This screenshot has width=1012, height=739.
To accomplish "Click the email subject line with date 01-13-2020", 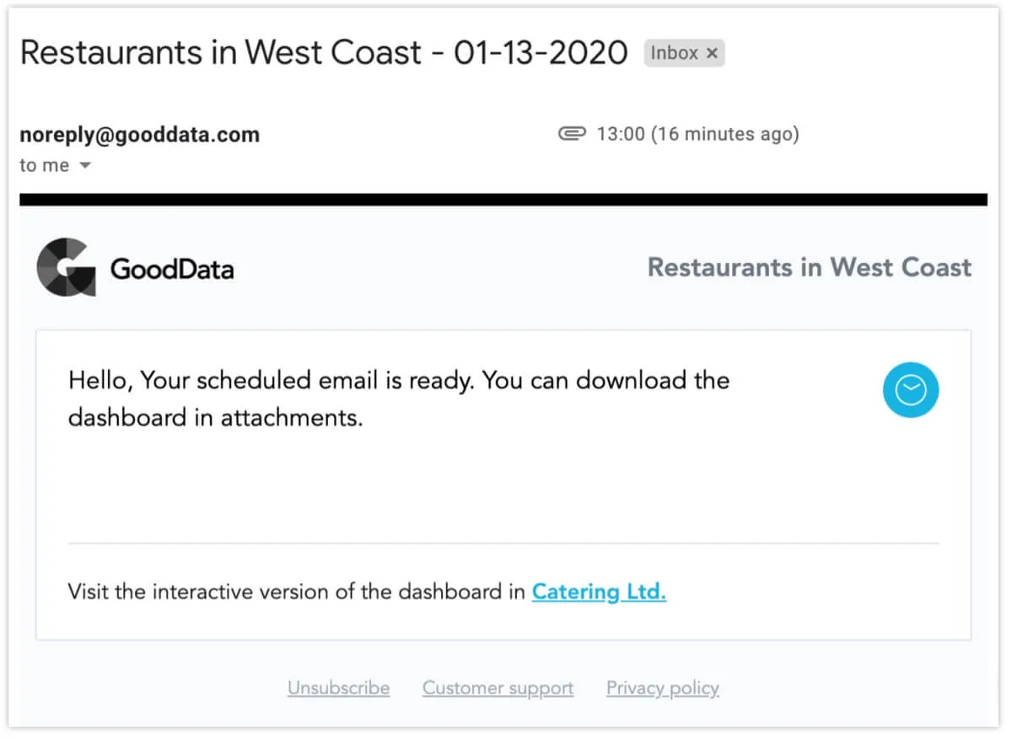I will pyautogui.click(x=324, y=53).
